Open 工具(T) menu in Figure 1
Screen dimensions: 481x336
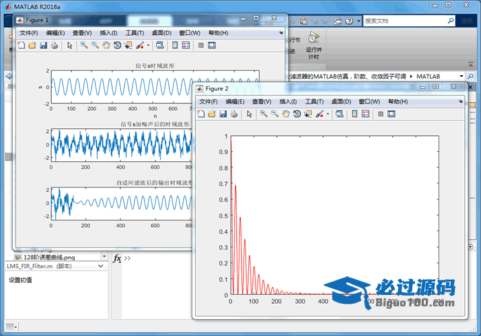point(135,33)
